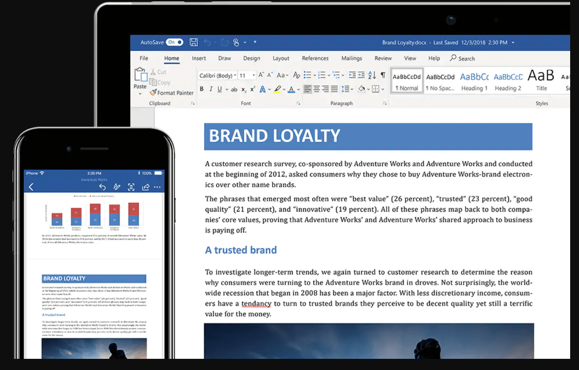
Task: Click Redo in Quick Access Toolbar
Action: (x=224, y=42)
